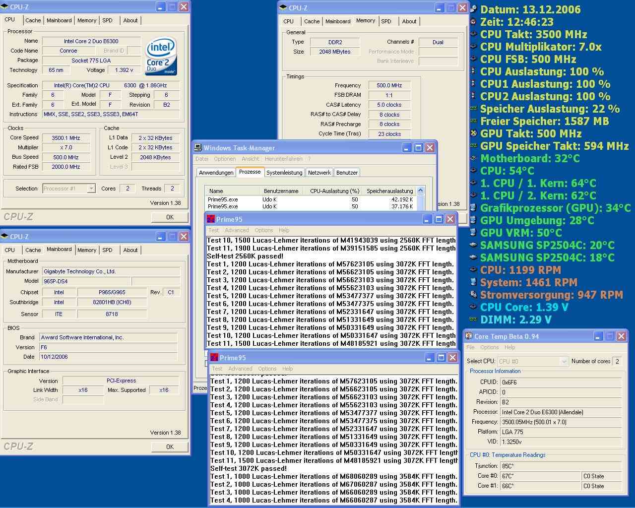Click the CPU-Z title icon in the CPU window
This screenshot has height=508, width=635.
(5, 6)
